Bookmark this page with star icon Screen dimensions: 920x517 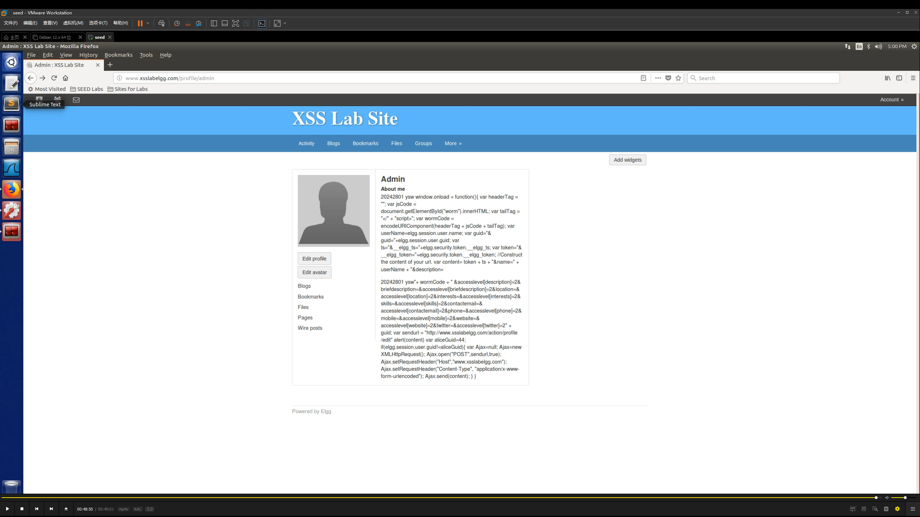coord(678,78)
